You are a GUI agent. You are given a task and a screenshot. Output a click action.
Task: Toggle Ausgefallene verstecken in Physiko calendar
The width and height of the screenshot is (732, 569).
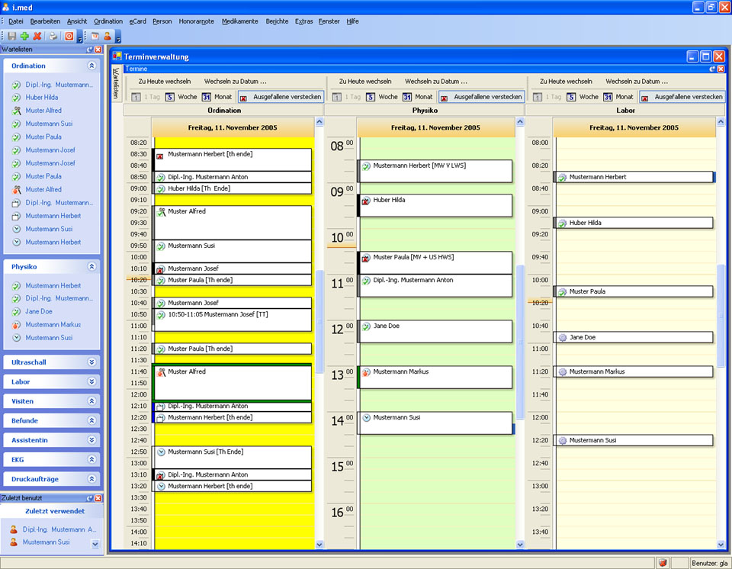point(481,97)
